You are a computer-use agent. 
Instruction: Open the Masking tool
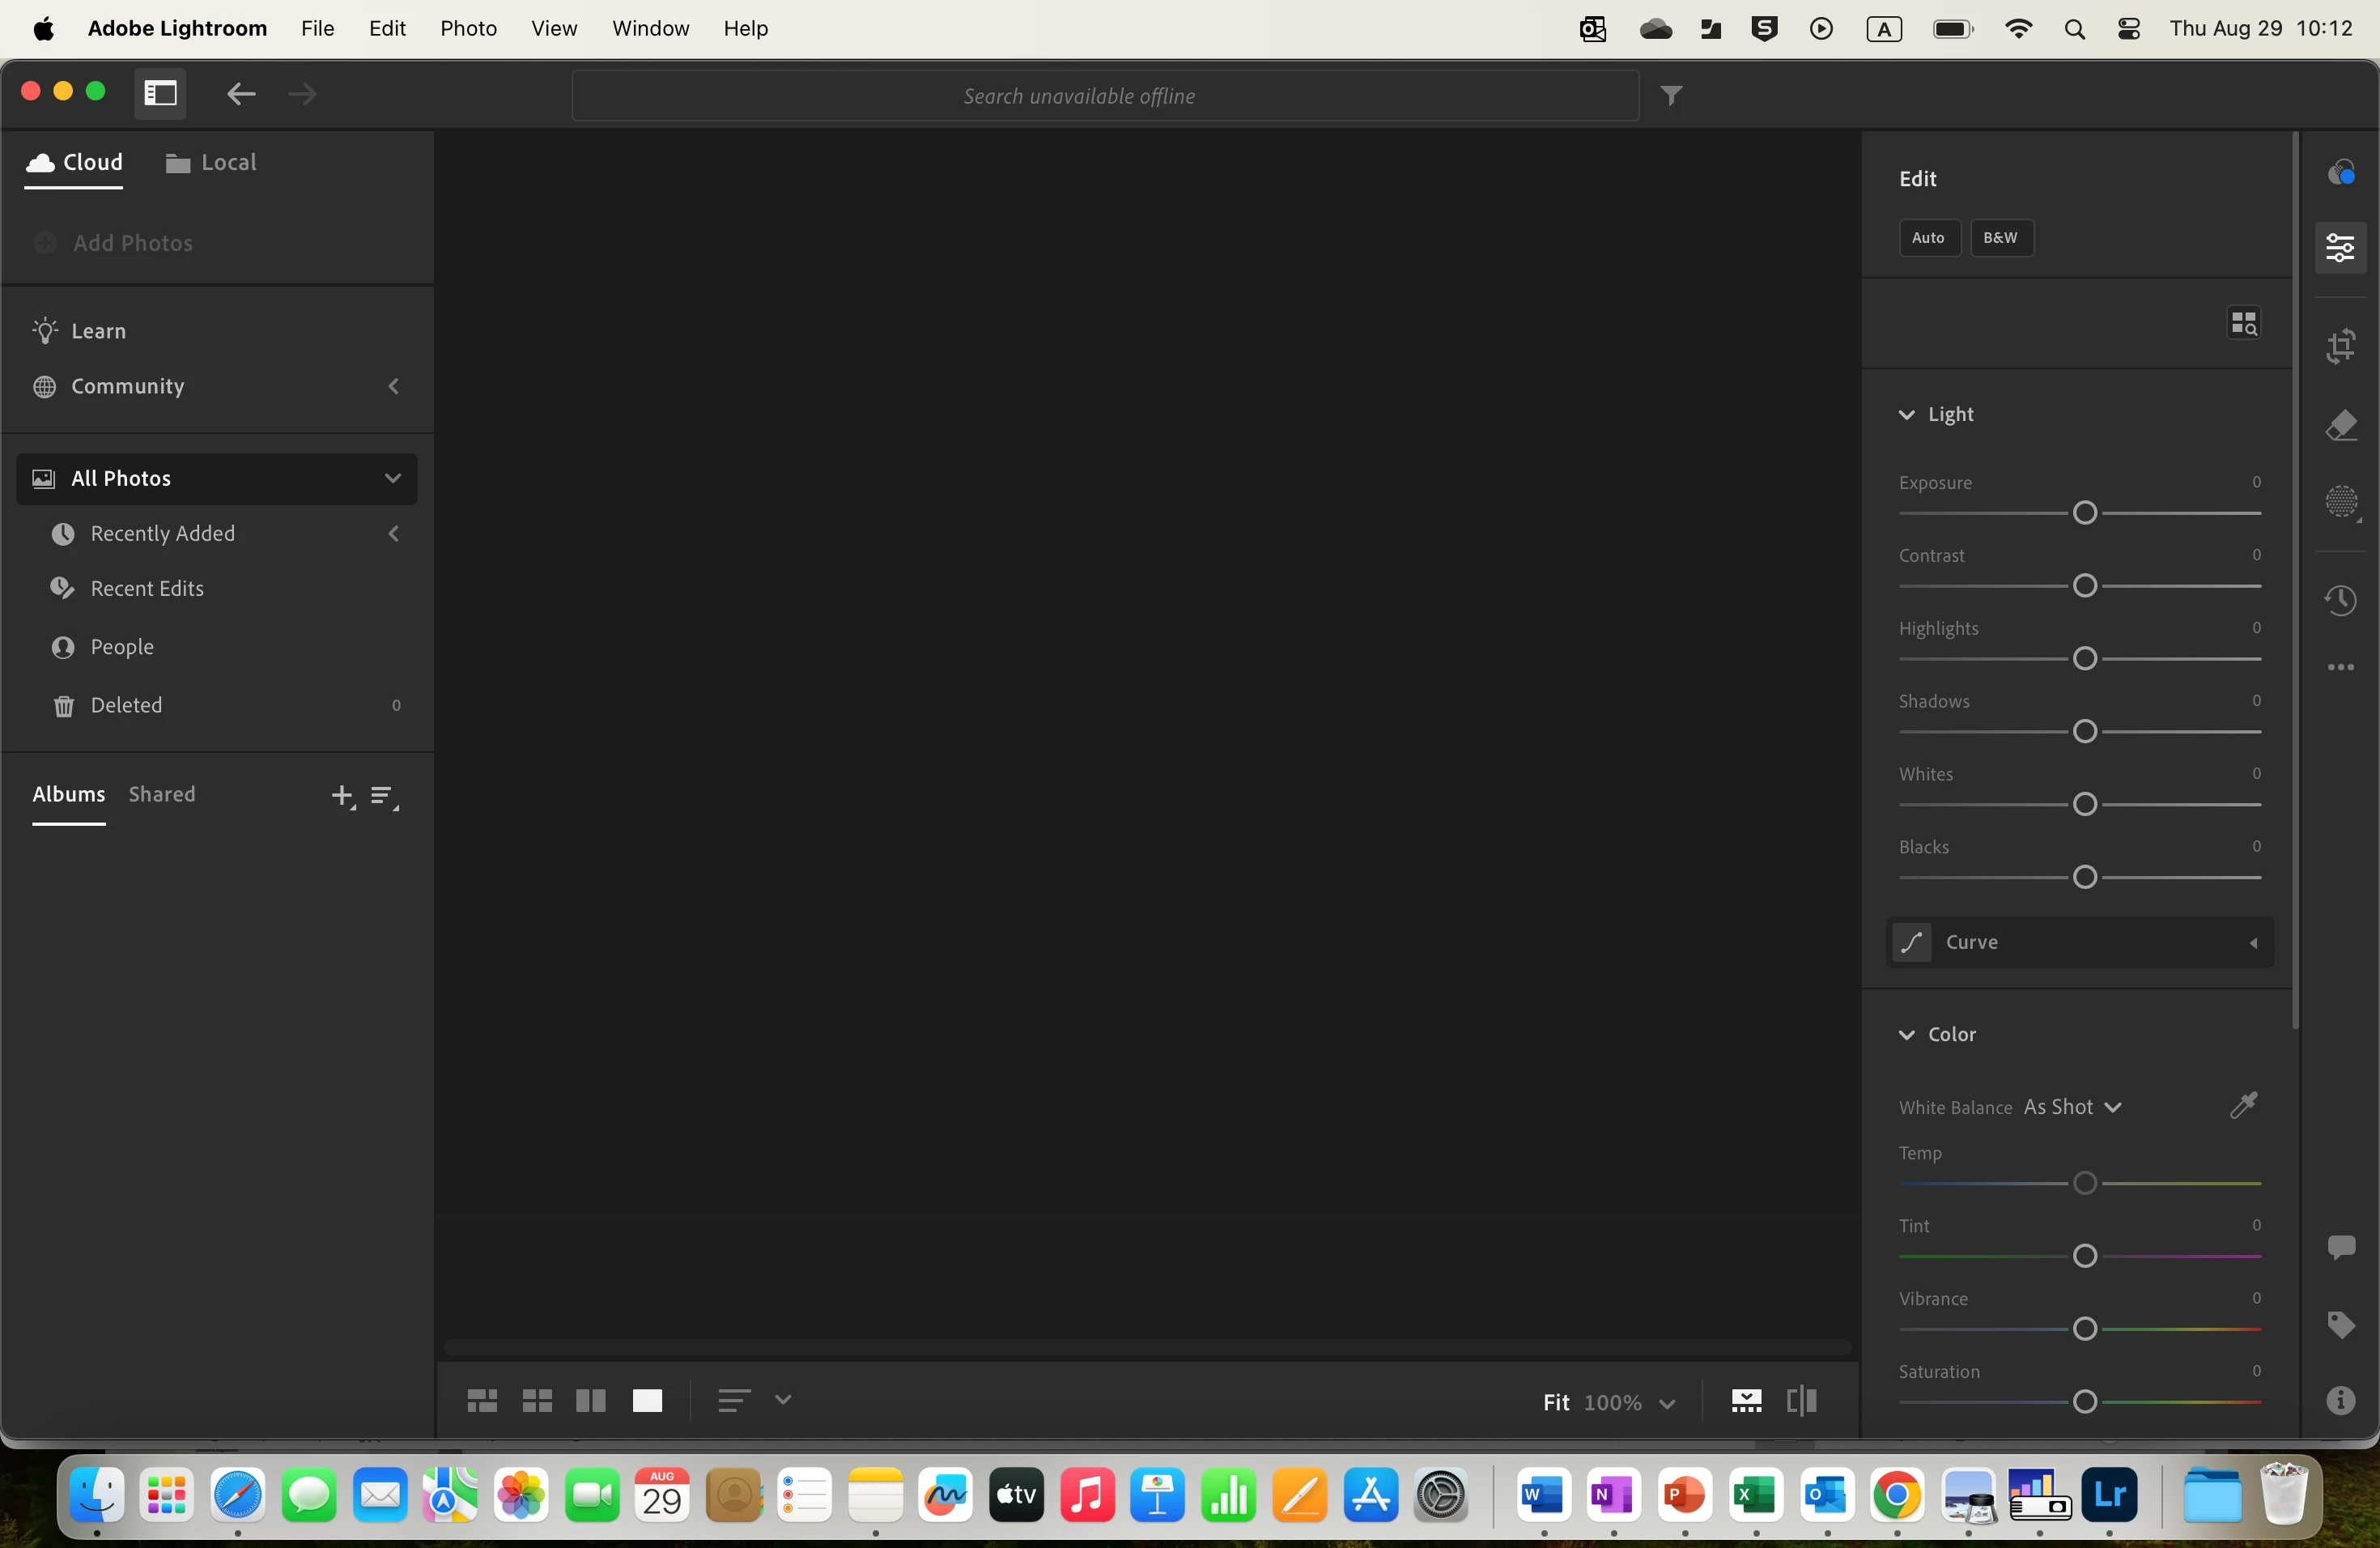[2340, 502]
